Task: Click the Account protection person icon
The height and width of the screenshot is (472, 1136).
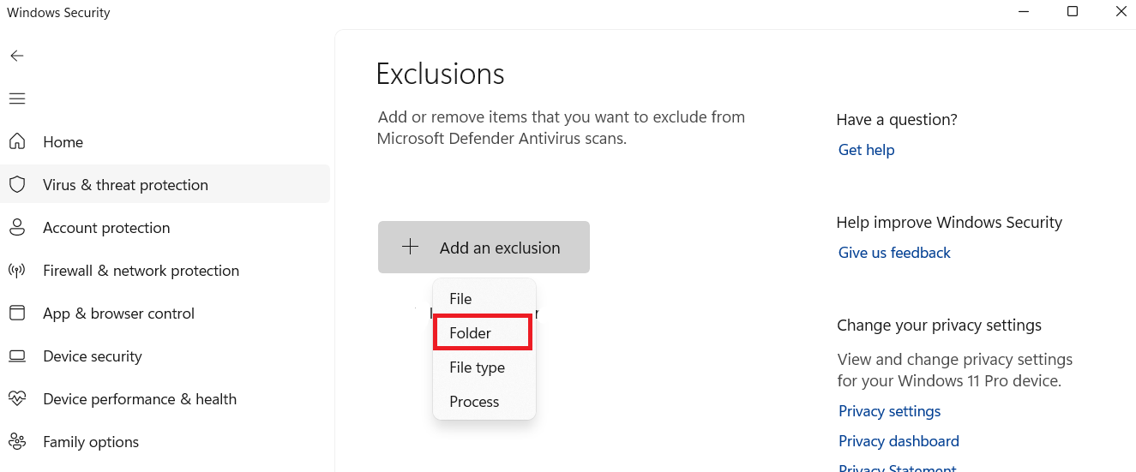Action: (16, 227)
